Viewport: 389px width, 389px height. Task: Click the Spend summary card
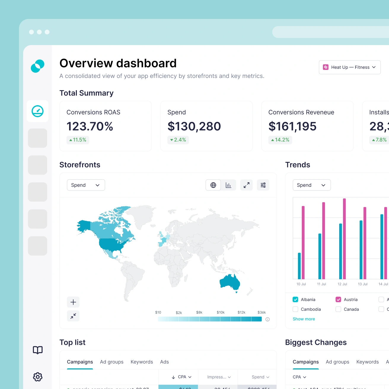[x=206, y=126]
